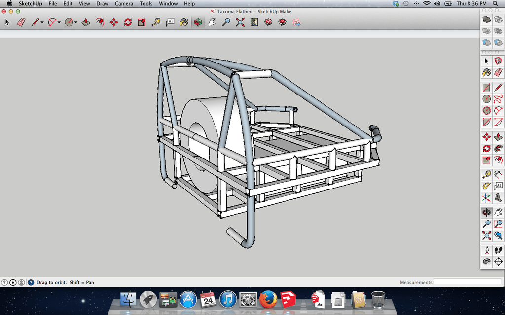Open the Arc tool dropdown arrow
The height and width of the screenshot is (315, 505).
[59, 22]
